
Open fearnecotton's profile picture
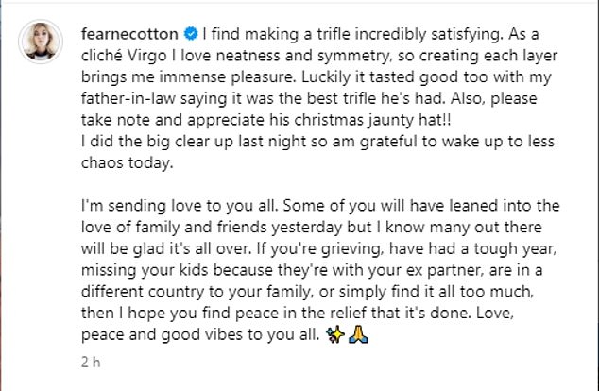(x=41, y=42)
